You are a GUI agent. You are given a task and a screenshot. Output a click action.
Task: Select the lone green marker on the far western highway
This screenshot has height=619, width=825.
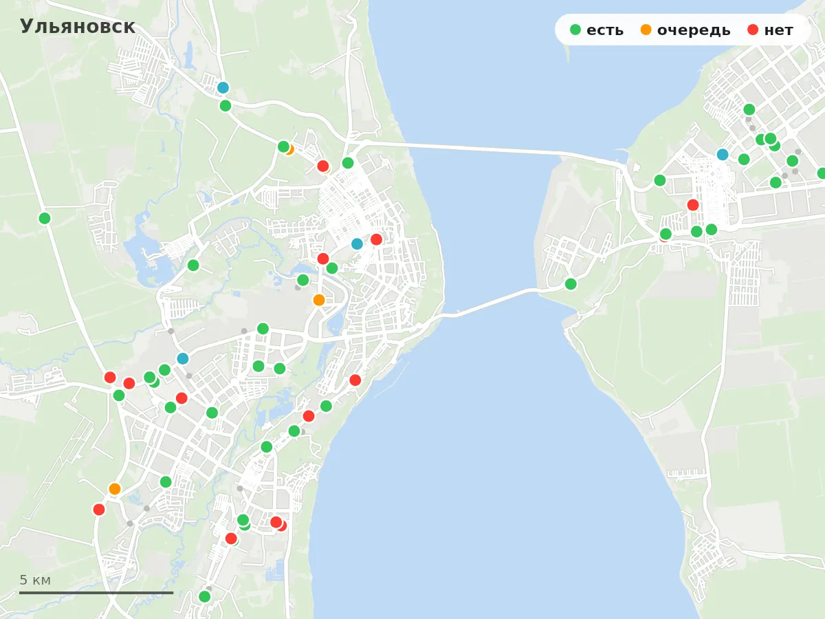(x=45, y=218)
